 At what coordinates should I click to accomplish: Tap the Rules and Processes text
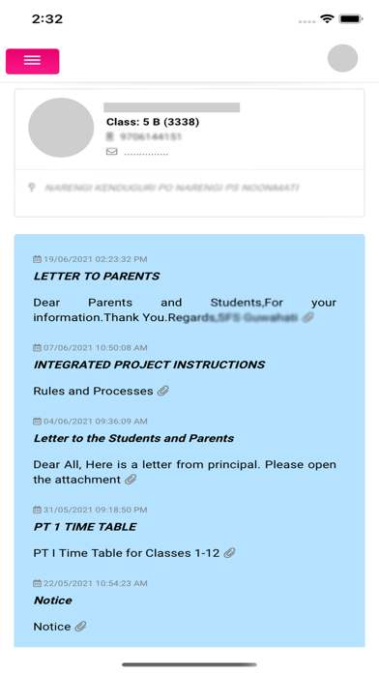pyautogui.click(x=93, y=391)
